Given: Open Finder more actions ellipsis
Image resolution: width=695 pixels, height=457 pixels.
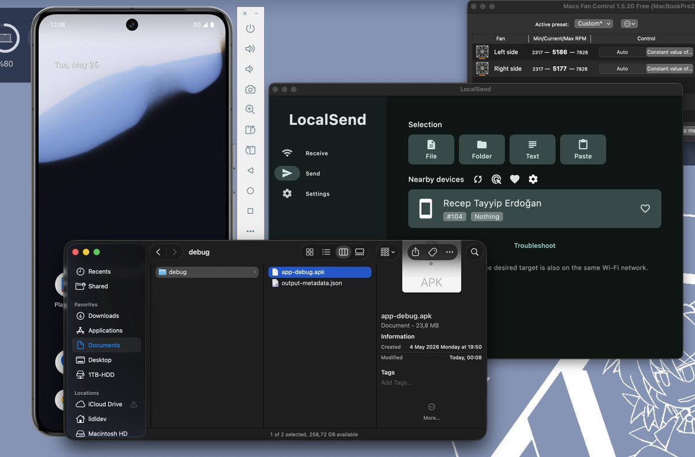Looking at the screenshot, I should click(x=449, y=252).
